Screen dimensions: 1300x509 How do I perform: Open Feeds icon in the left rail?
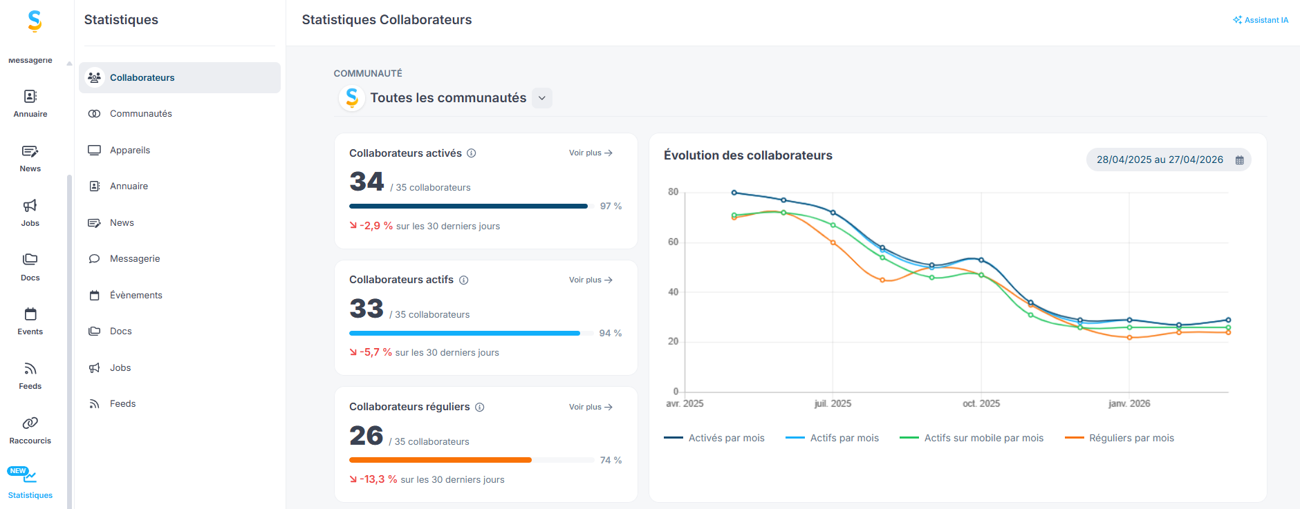[30, 369]
